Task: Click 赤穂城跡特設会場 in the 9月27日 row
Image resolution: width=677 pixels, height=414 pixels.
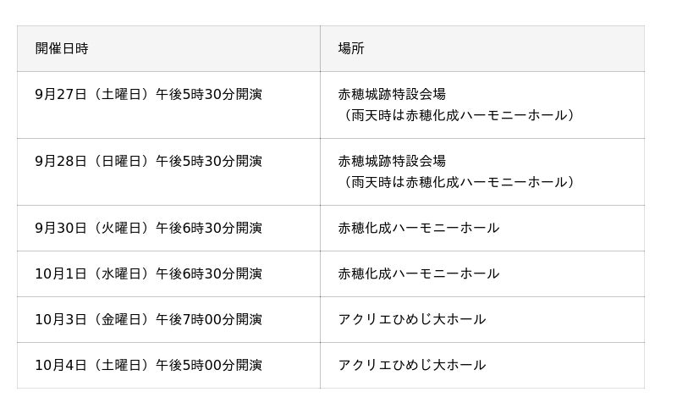Action: pos(392,94)
